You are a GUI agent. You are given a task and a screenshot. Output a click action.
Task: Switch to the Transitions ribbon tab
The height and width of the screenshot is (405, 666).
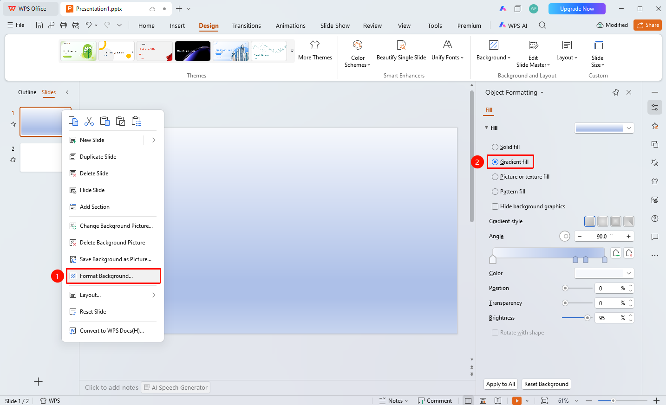[247, 26]
